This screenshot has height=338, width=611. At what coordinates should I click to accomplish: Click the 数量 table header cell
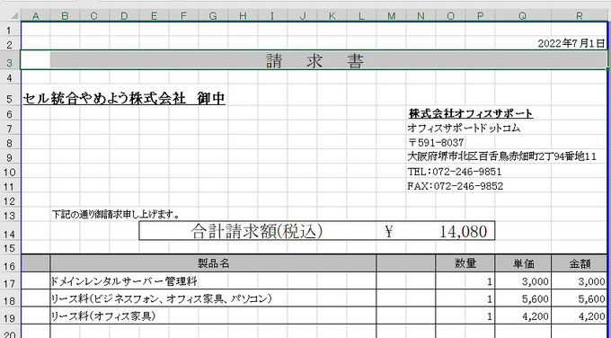[465, 263]
